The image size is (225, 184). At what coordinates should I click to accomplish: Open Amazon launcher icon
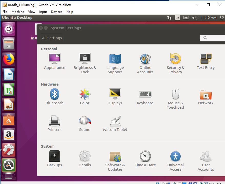point(9,135)
